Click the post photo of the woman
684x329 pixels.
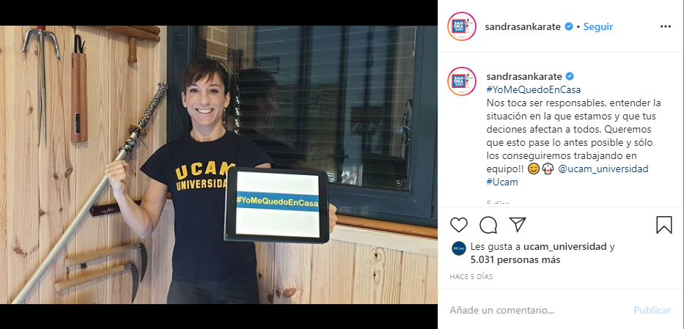pyautogui.click(x=218, y=165)
